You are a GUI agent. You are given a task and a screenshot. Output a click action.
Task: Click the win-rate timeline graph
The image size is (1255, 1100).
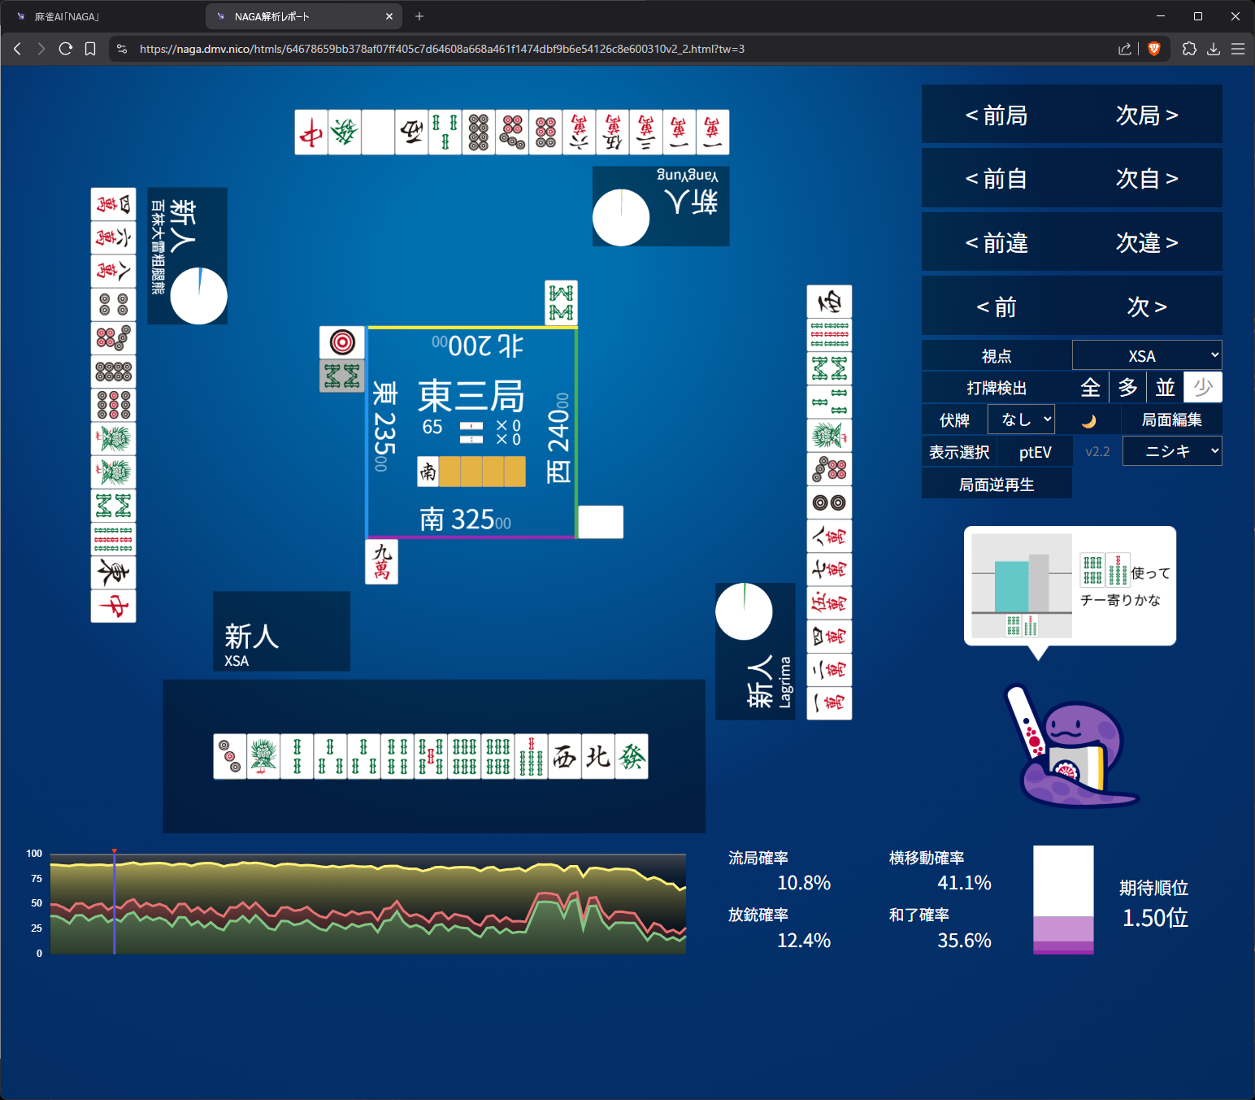(367, 904)
